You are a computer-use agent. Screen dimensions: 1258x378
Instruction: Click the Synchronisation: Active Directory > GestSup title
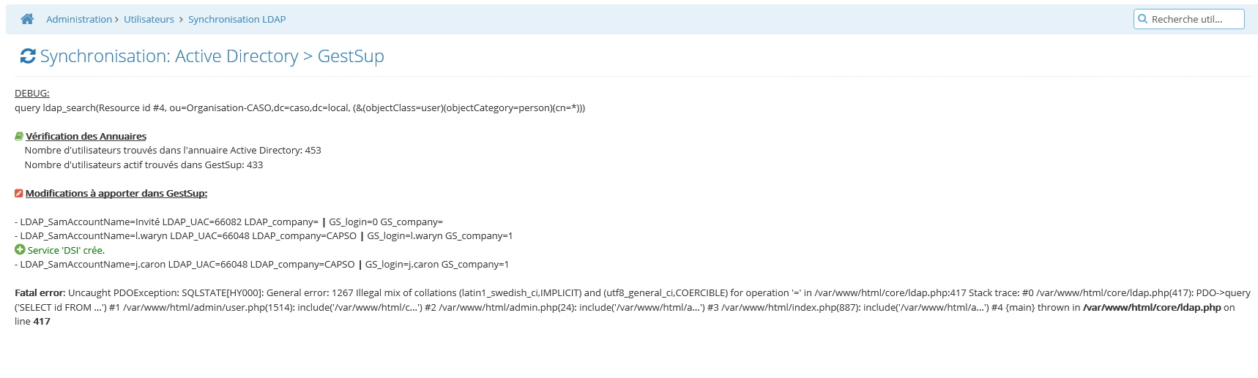tap(212, 56)
